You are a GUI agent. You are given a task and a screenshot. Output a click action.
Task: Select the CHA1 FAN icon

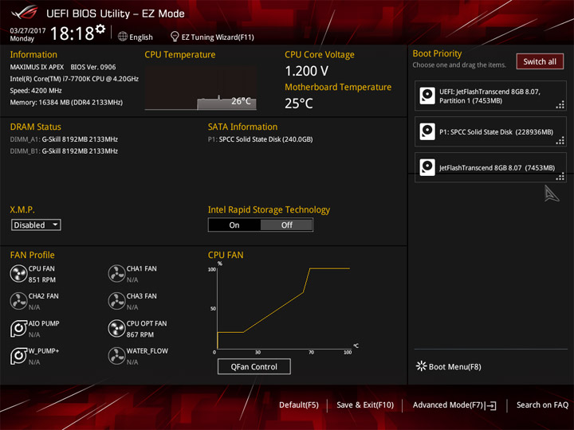(116, 274)
